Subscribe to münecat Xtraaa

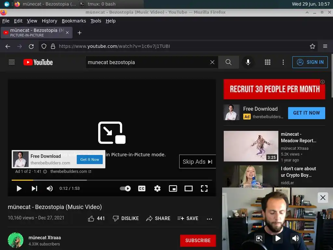pyautogui.click(x=198, y=241)
